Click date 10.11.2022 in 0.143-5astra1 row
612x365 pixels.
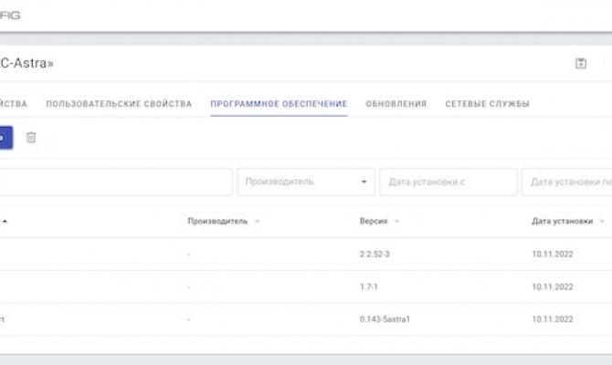[x=553, y=319]
